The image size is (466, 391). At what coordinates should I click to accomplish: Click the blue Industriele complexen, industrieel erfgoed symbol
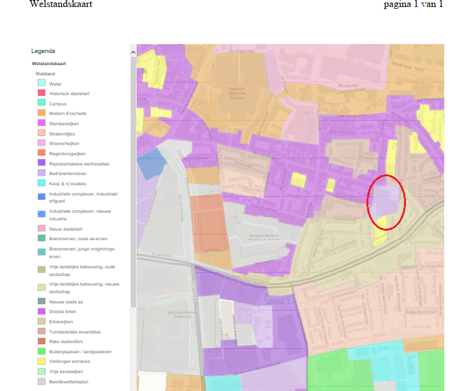[41, 196]
